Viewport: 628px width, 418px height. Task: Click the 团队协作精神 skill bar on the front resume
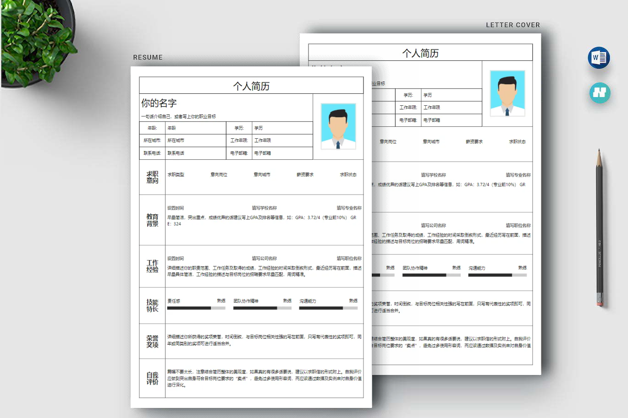[262, 308]
